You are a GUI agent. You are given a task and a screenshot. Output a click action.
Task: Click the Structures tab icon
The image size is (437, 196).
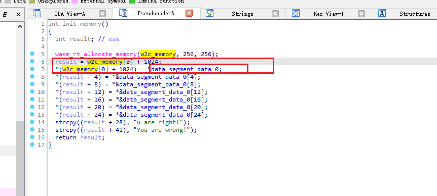[382, 13]
